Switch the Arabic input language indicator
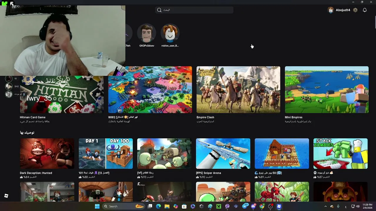This screenshot has height=211, width=376. [x=345, y=206]
